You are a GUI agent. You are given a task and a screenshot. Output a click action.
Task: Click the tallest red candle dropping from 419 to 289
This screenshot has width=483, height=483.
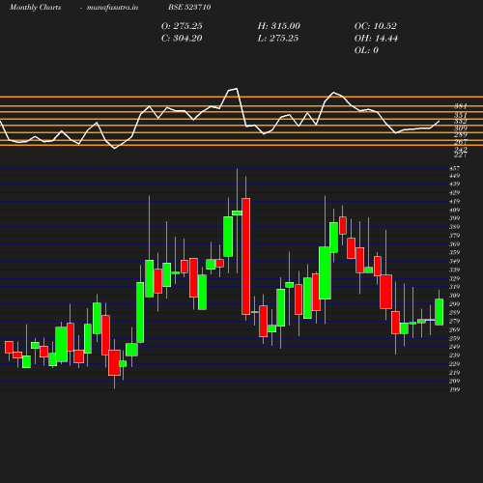tap(246, 256)
